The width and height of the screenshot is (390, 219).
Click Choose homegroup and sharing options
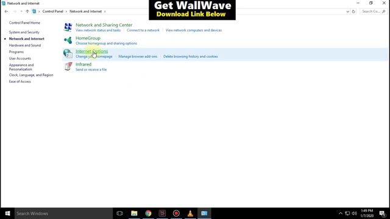(x=106, y=43)
